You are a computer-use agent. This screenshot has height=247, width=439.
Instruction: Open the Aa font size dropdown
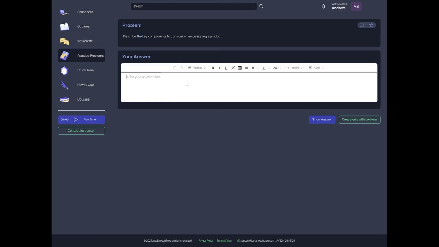tap(277, 68)
